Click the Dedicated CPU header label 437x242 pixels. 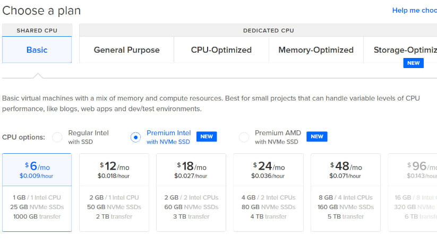(268, 30)
